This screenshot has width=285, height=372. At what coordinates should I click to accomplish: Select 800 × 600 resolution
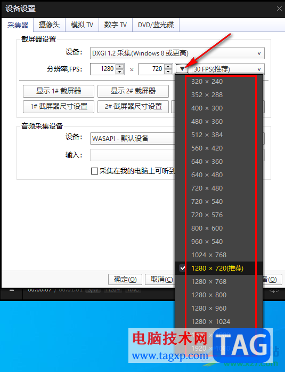click(219, 228)
